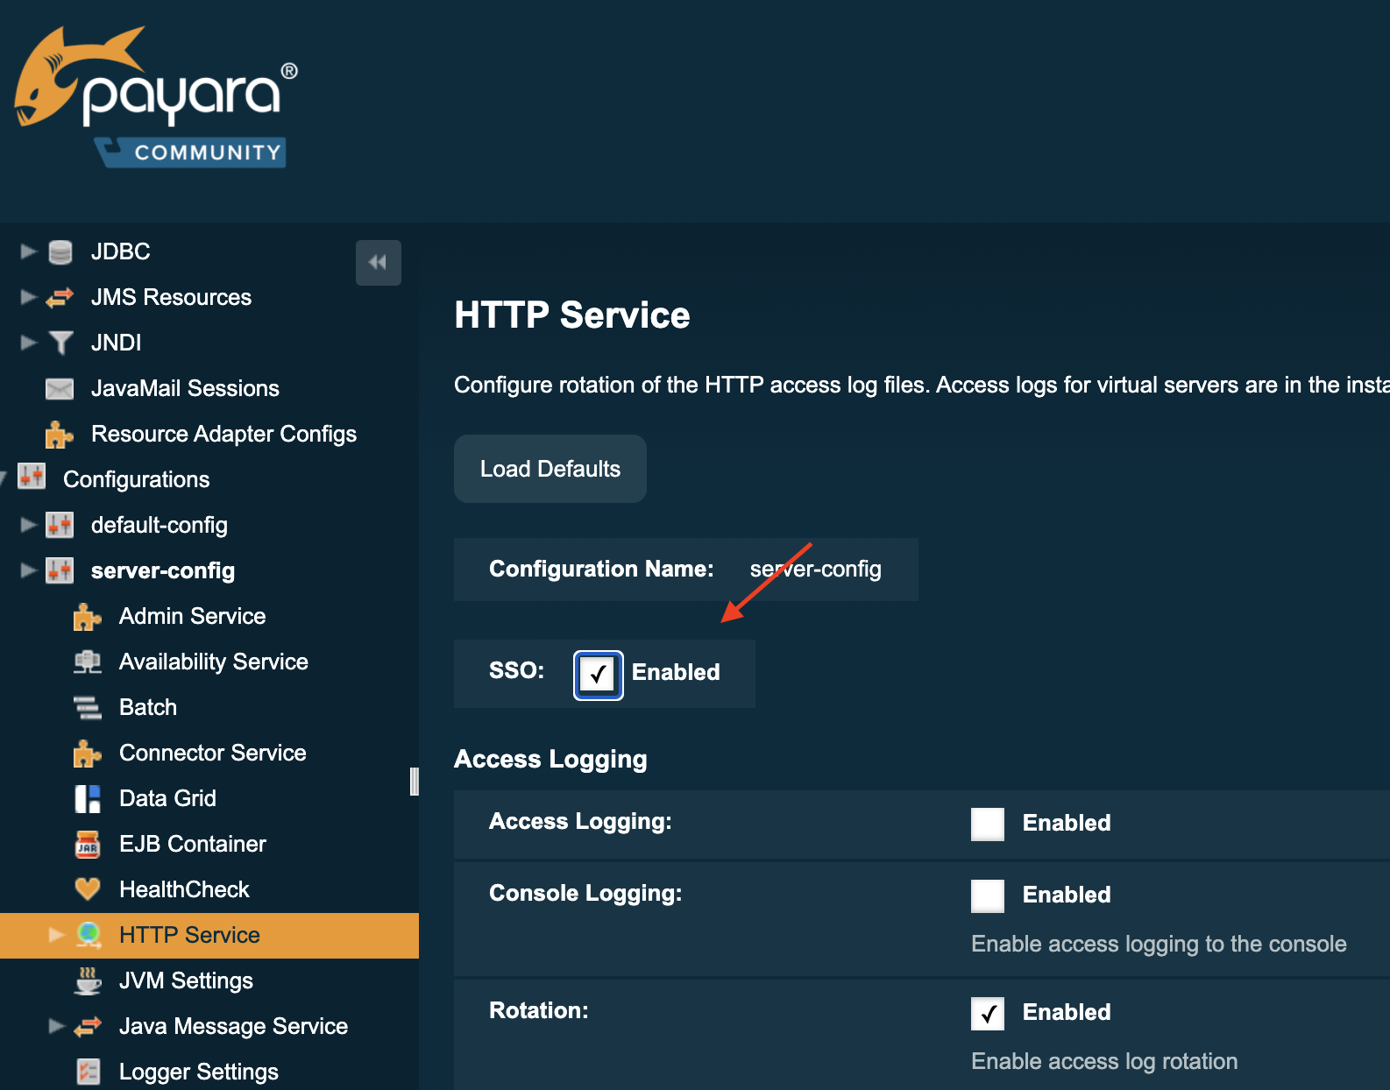Image resolution: width=1390 pixels, height=1090 pixels.
Task: Disable the SSO Enabled checkbox
Action: pos(598,675)
